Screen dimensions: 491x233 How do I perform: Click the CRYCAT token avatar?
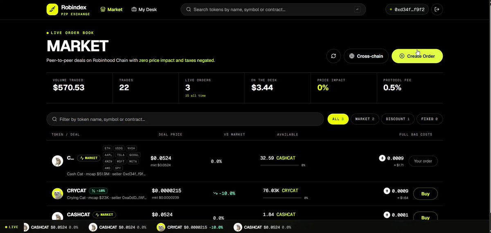point(57,194)
